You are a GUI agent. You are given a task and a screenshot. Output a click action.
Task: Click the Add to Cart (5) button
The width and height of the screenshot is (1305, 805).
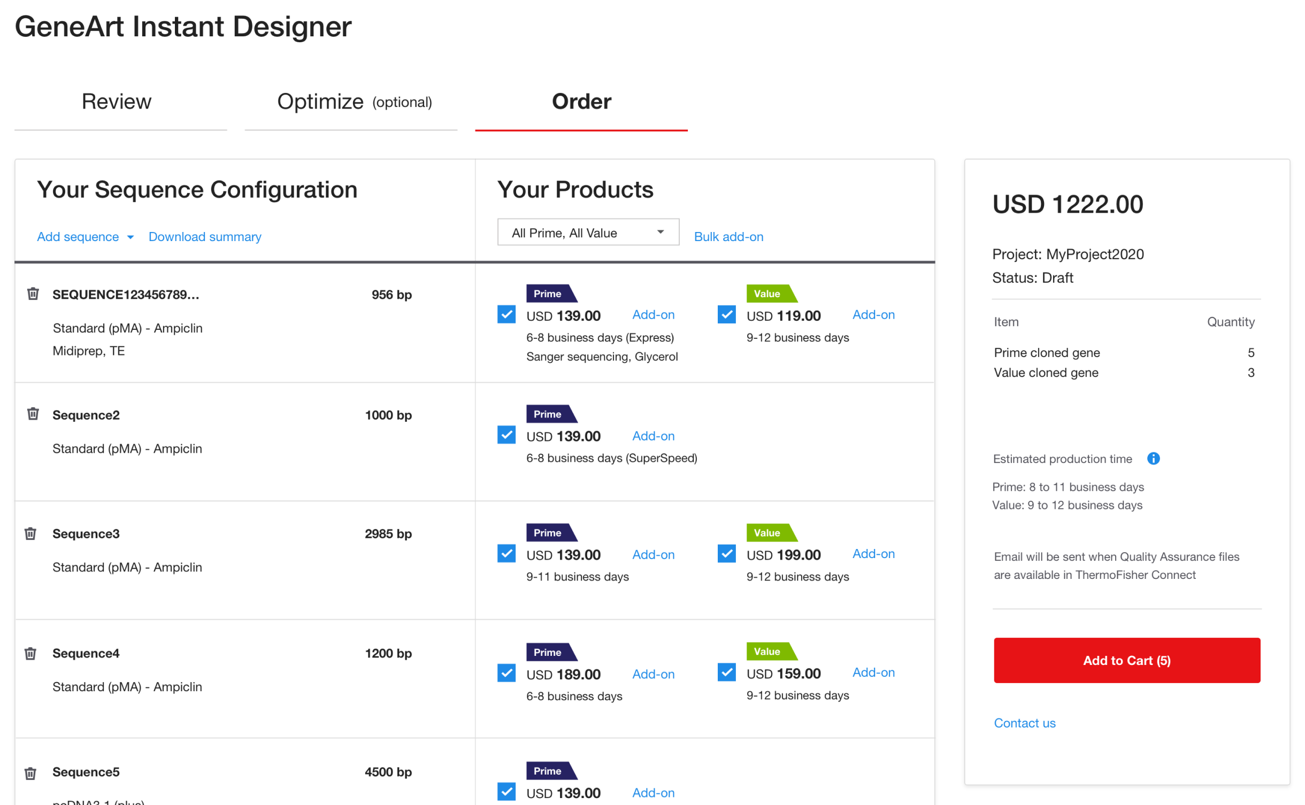click(x=1126, y=660)
